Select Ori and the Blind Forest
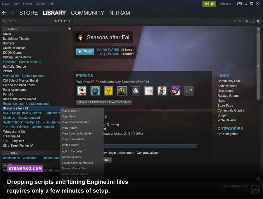Viewport: 263px width, 199px height. (19, 85)
